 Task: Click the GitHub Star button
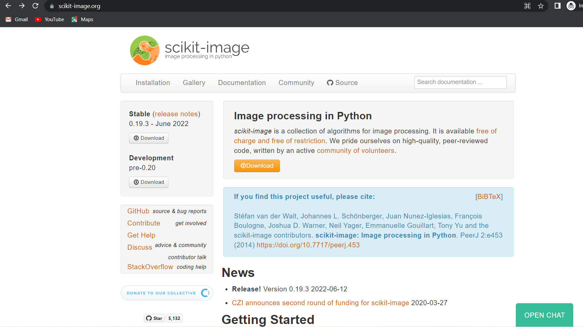coord(154,318)
